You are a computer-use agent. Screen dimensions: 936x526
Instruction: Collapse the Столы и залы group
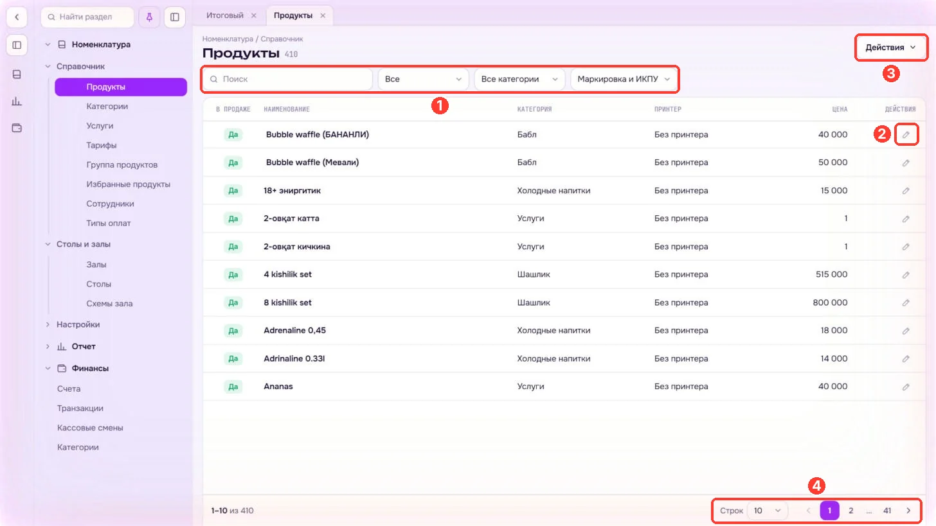click(x=48, y=244)
